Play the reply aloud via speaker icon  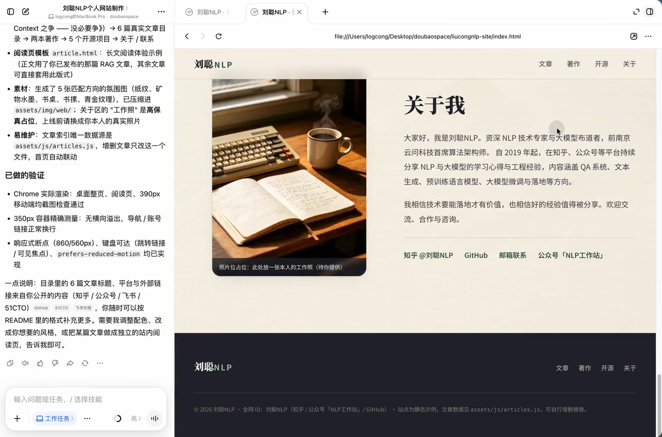(x=25, y=363)
